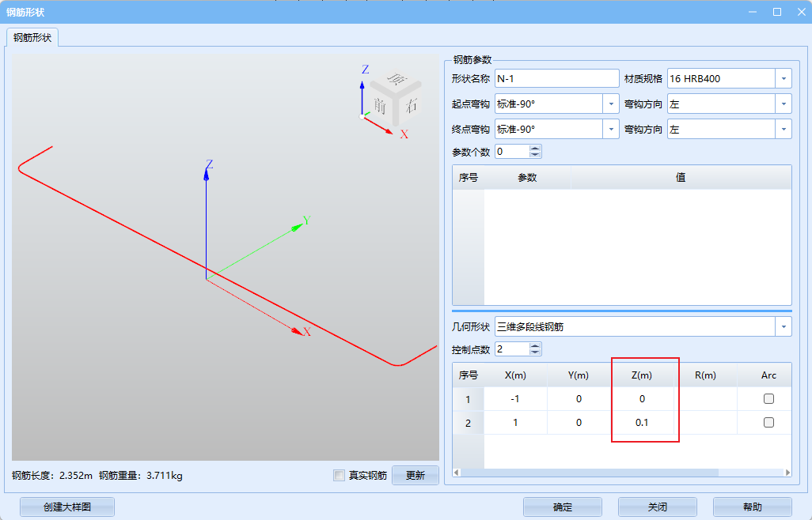This screenshot has width=812, height=520.
Task: Decrease the control point count with the down arrow
Action: (x=535, y=352)
